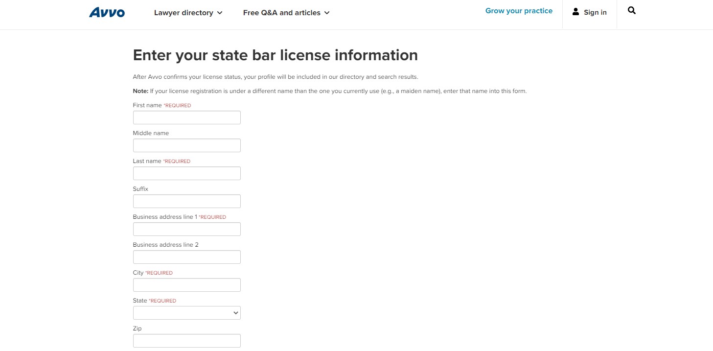Focus Business address line 2 field

187,257
